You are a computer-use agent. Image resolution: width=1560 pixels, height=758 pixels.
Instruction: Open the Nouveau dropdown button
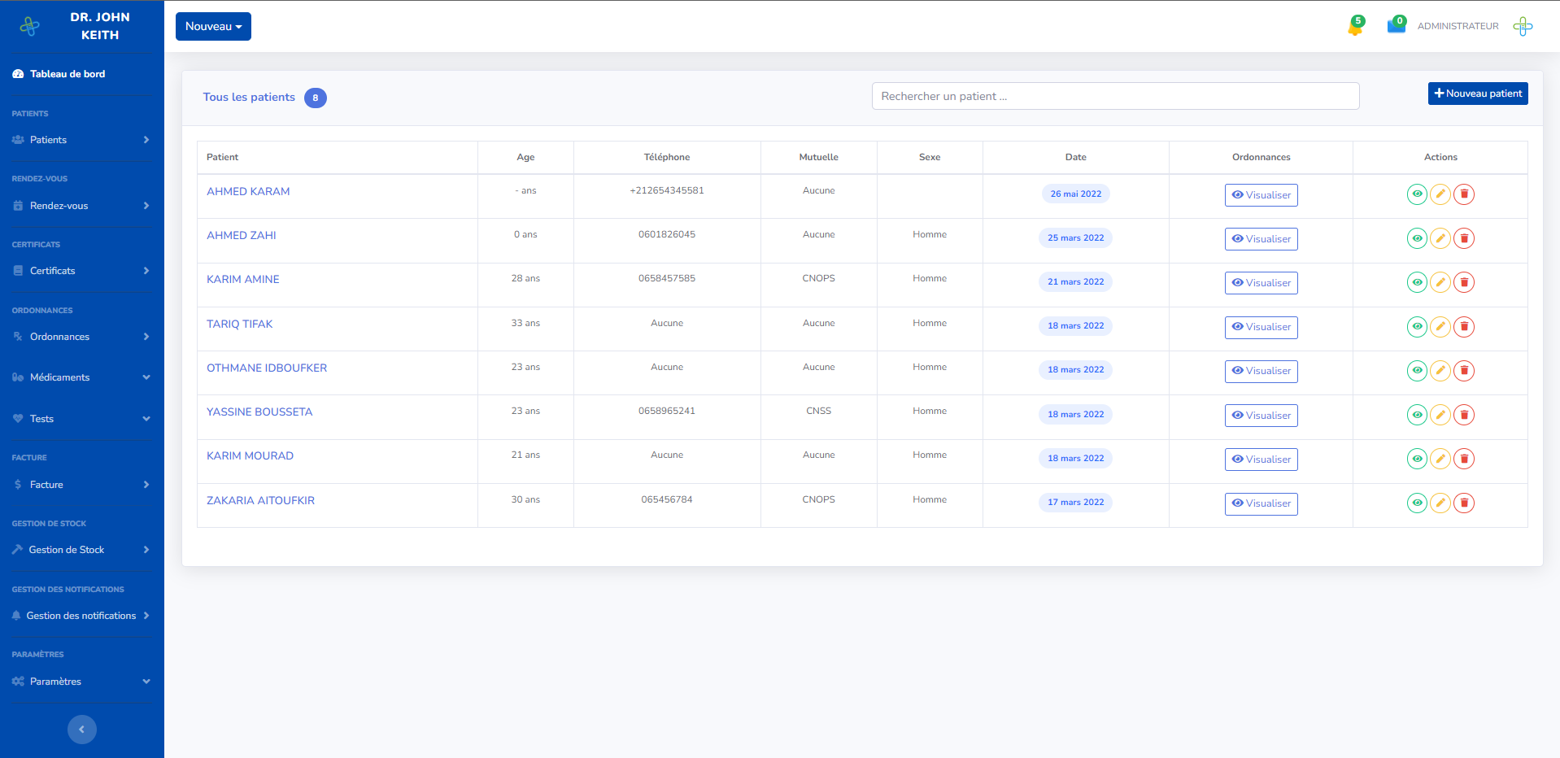click(213, 26)
